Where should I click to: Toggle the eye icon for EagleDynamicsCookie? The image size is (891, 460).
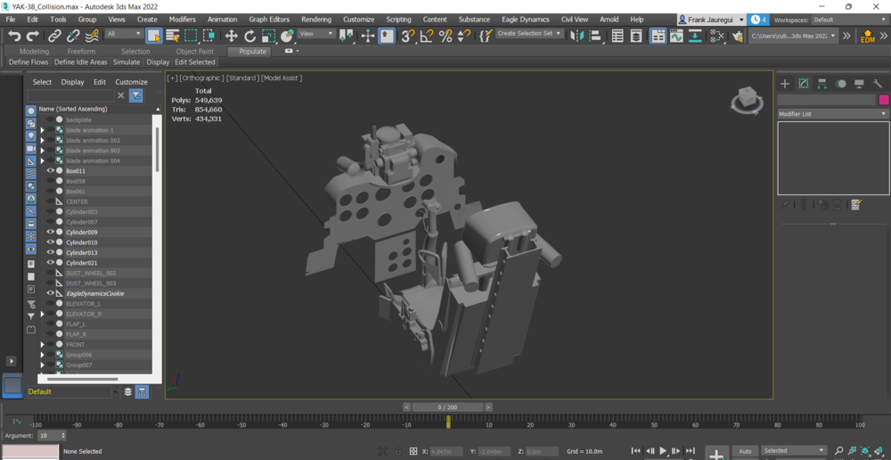point(51,293)
